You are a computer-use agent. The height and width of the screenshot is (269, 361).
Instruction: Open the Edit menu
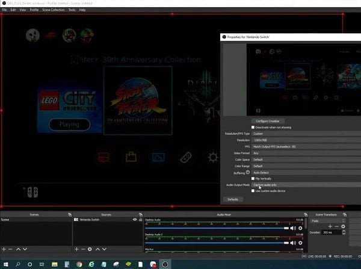[13, 10]
